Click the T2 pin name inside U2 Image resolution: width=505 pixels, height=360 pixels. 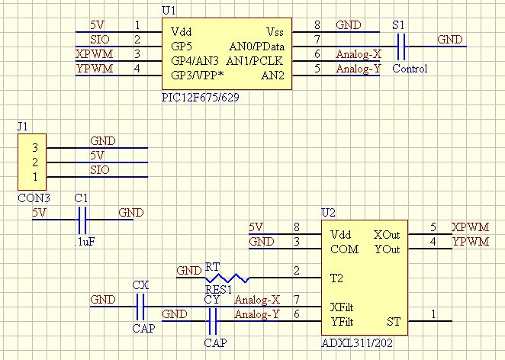click(x=337, y=278)
